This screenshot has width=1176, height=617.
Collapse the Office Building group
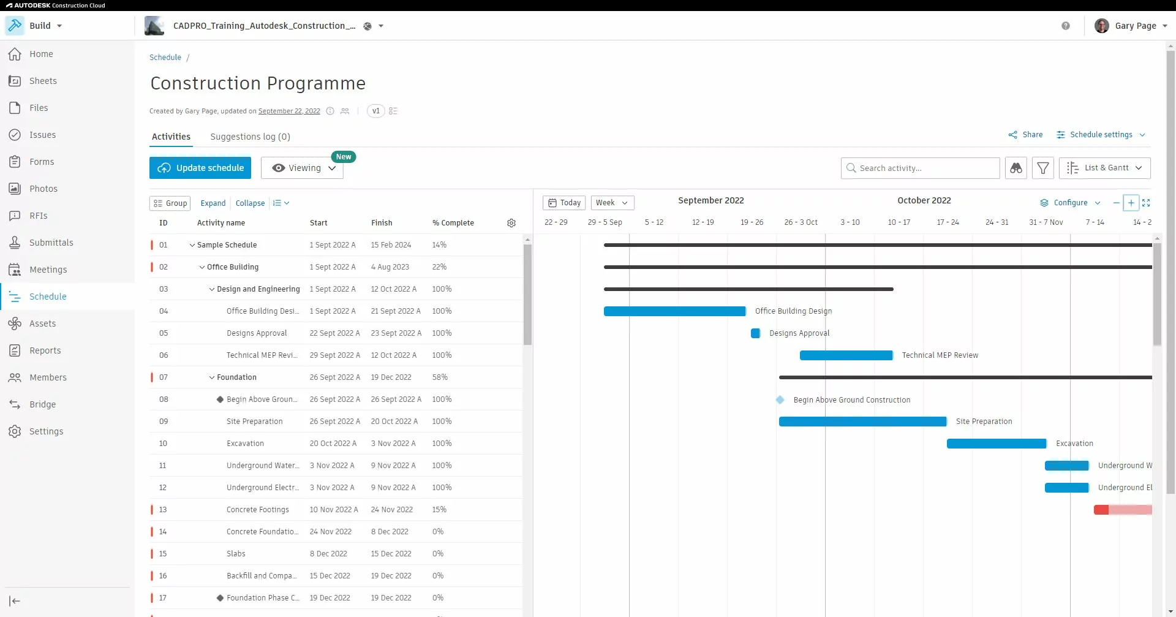pos(202,267)
